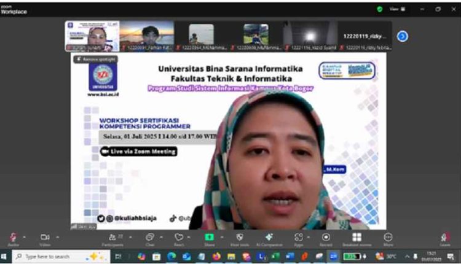This screenshot has height=264, width=461.
Task: Launch Firefox from the taskbar
Action: 216,257
